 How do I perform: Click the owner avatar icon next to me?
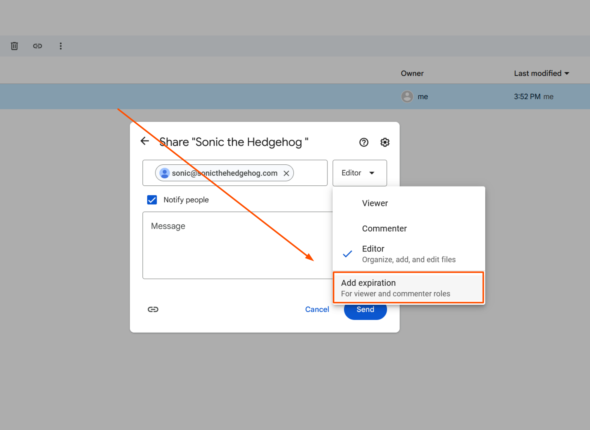click(x=407, y=97)
